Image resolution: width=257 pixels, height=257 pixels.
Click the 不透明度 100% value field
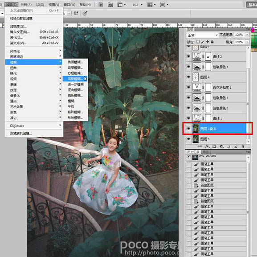(239, 35)
